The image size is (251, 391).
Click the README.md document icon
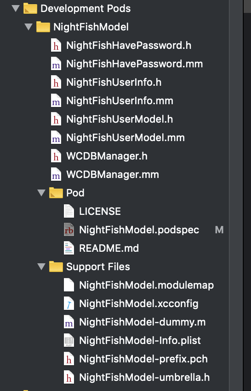(x=69, y=248)
